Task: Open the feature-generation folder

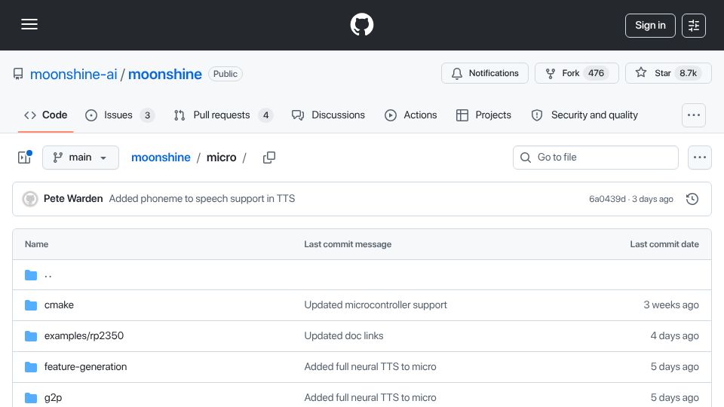Action: [85, 367]
